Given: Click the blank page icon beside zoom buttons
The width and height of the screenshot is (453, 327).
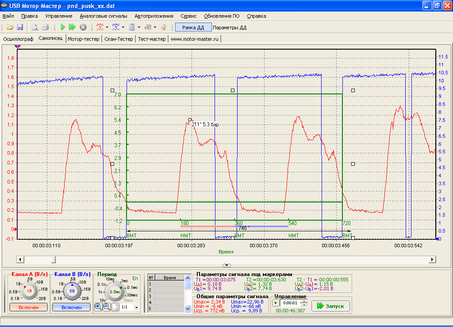Looking at the screenshot, I should click(x=115, y=307).
